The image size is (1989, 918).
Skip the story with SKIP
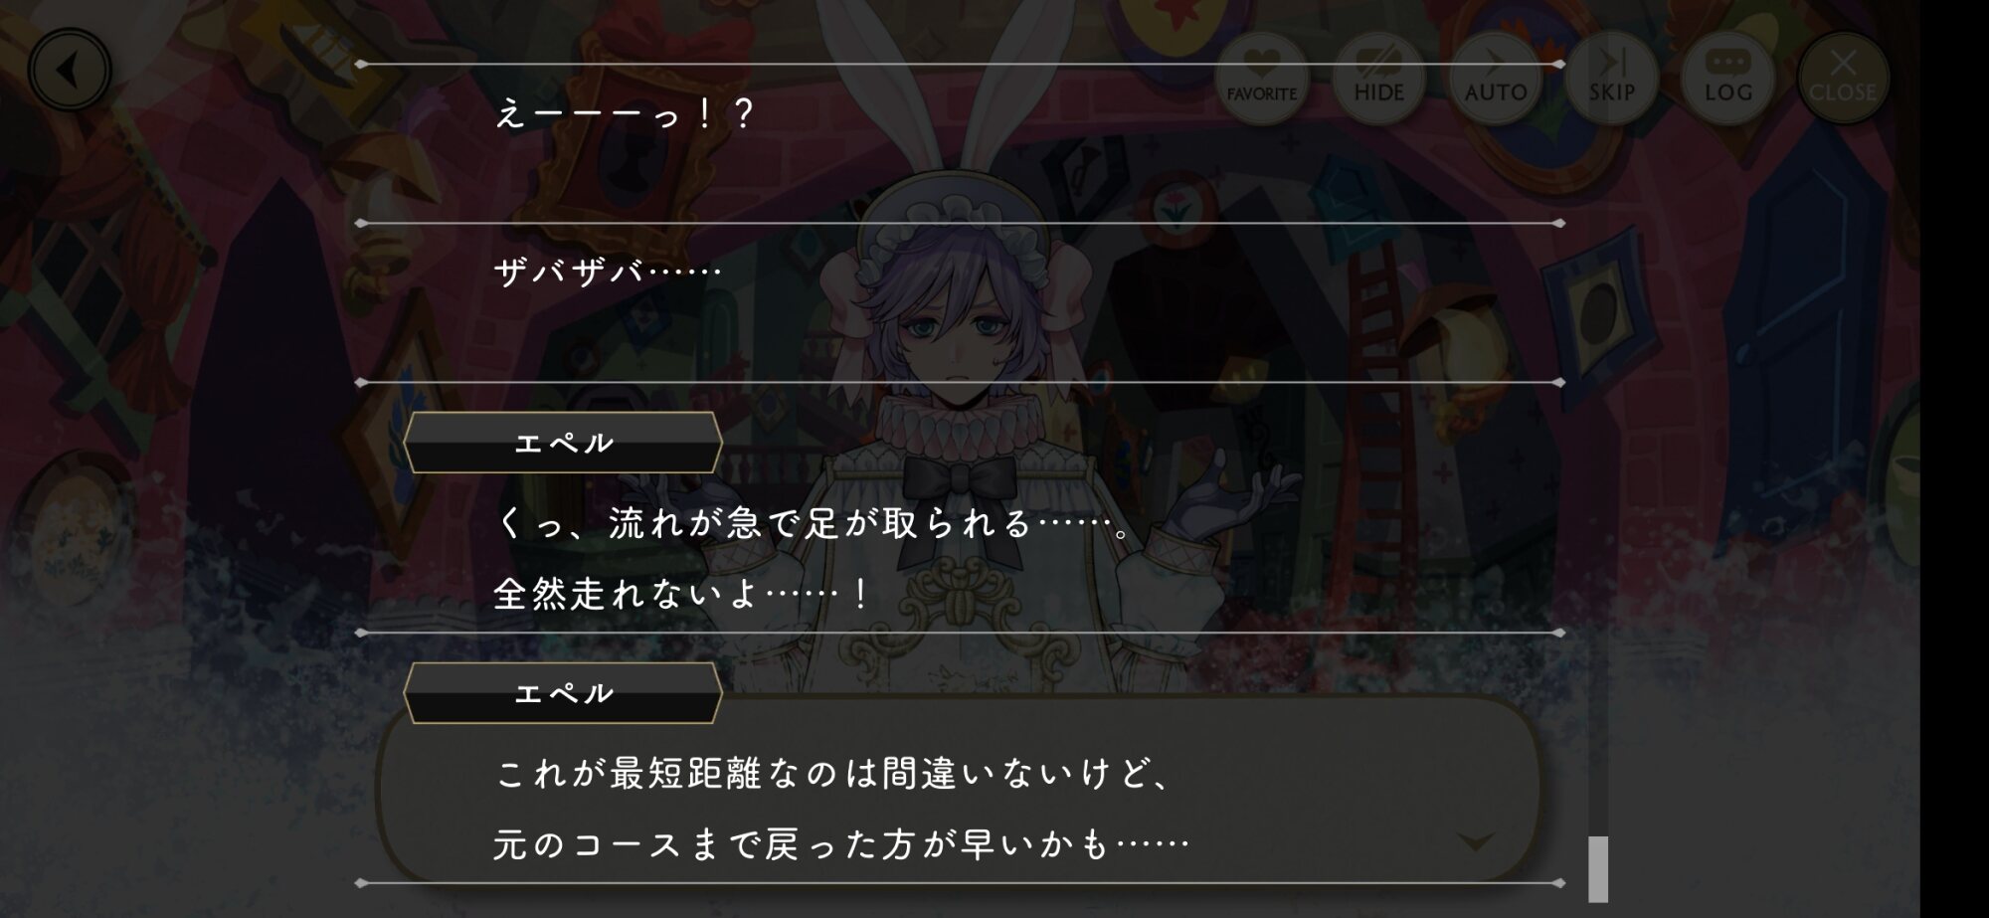point(1611,78)
